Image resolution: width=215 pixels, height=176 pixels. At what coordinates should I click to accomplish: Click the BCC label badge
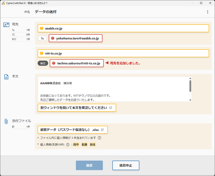(x=43, y=63)
